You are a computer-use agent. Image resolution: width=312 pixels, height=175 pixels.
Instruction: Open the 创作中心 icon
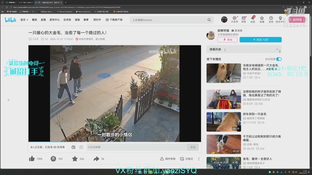280,20
